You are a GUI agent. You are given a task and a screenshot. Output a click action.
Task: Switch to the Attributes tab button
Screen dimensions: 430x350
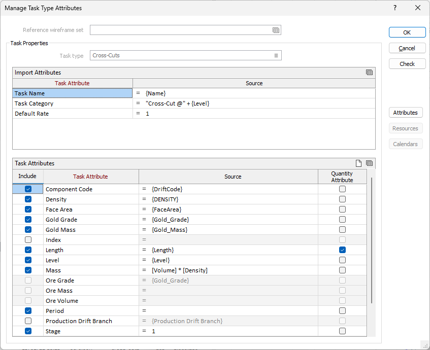pos(405,113)
